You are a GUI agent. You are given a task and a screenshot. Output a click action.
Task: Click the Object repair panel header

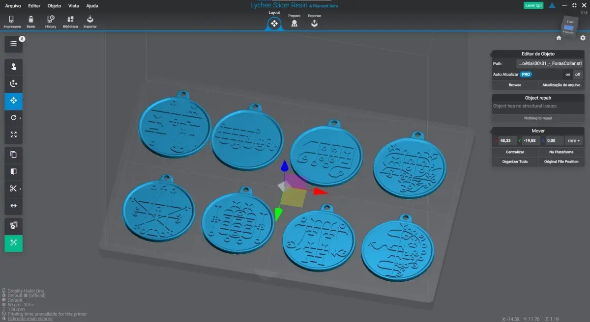(538, 98)
